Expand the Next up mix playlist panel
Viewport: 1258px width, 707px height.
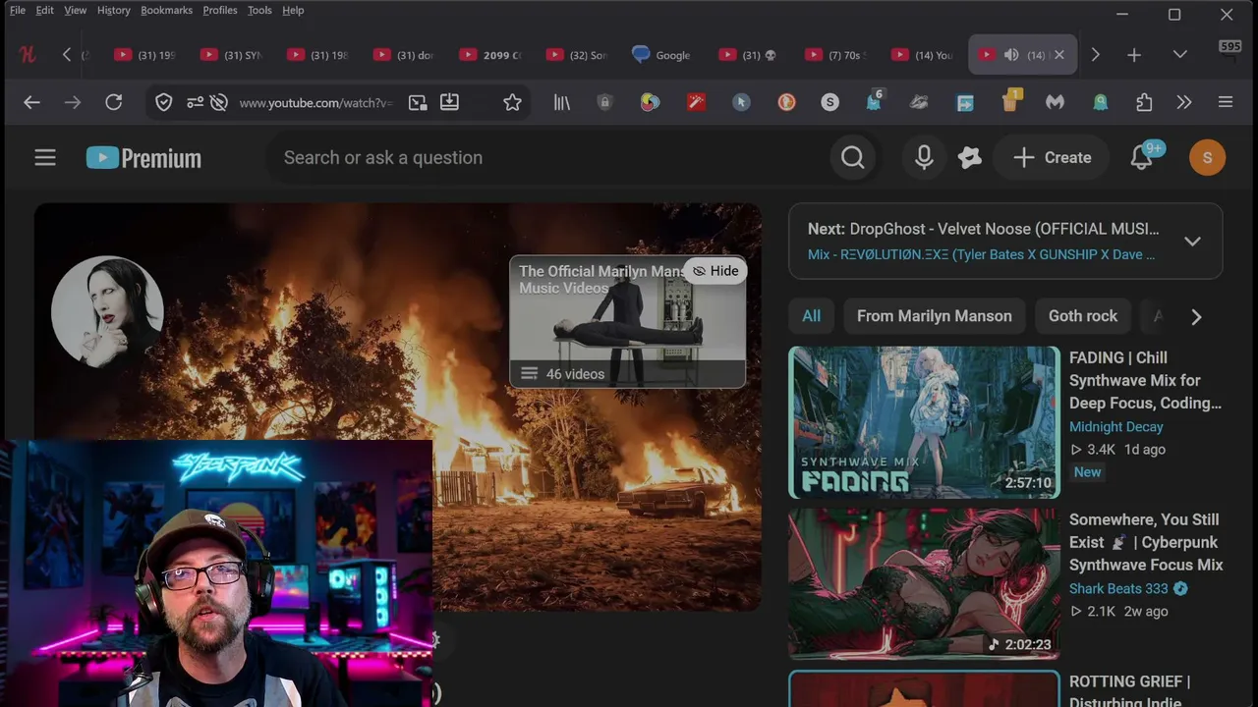coord(1192,241)
